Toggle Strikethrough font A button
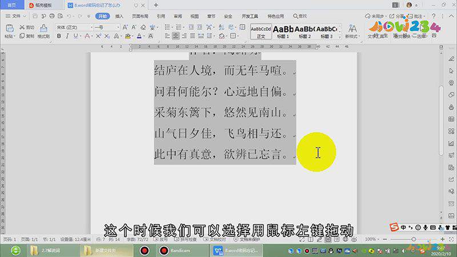457x257 pixels. pyautogui.click(x=87, y=36)
